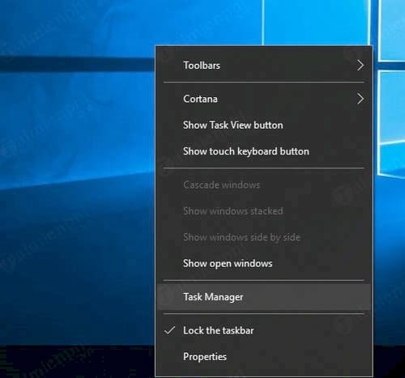Toggle Show Task View button option
Screen dimensions: 405x378
point(264,125)
